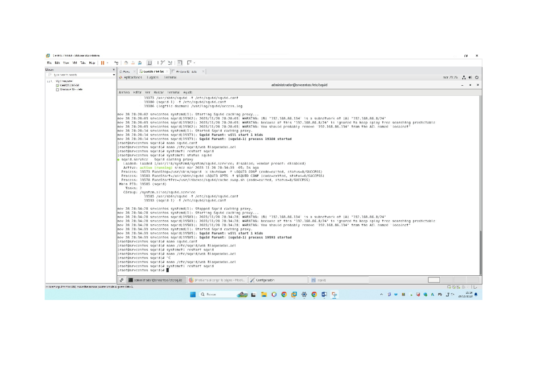Screen dimensions: 533x377
Task: Open the Library search filter dropdown
Action: pyautogui.click(x=114, y=75)
